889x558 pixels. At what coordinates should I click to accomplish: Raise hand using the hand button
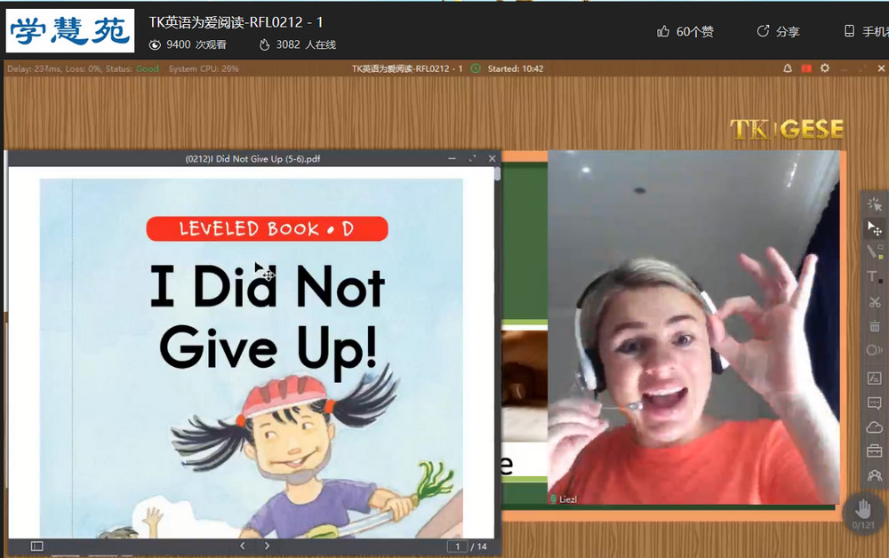[x=863, y=509]
